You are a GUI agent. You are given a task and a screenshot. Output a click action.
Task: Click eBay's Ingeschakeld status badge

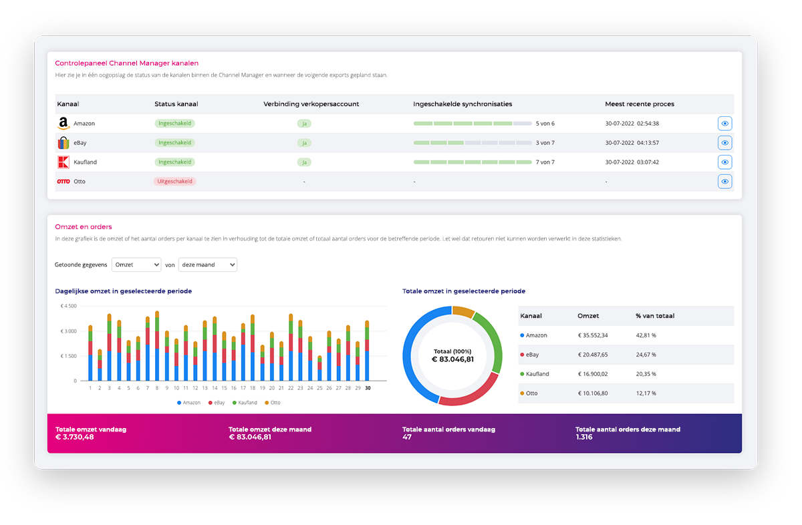tap(175, 142)
